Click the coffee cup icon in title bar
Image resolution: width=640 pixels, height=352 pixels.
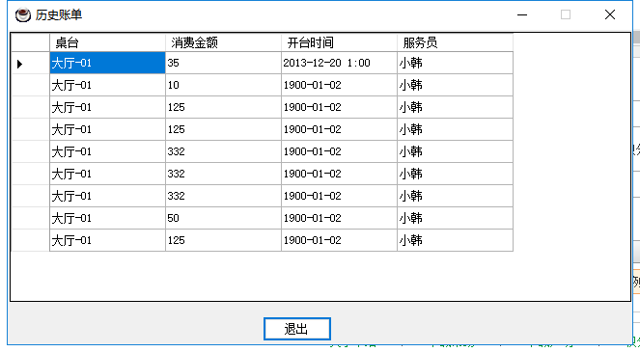23,15
